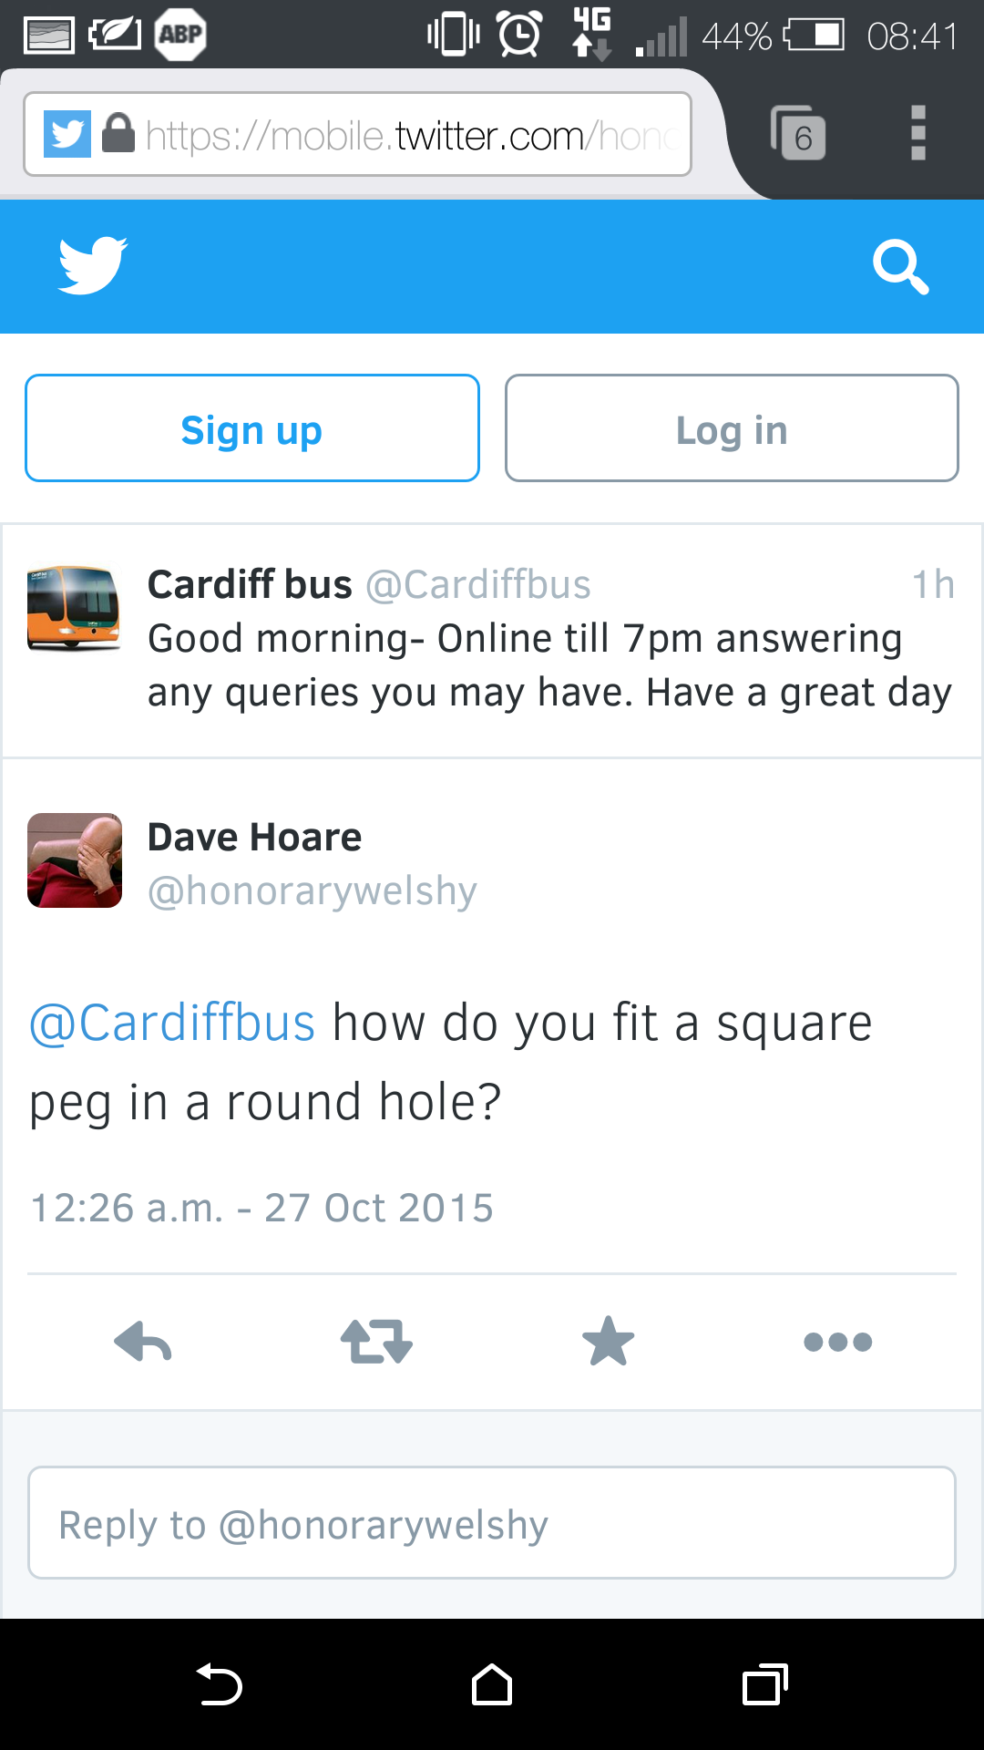This screenshot has height=1750, width=984.
Task: Open browser tabs counter showing 6
Action: click(x=798, y=133)
